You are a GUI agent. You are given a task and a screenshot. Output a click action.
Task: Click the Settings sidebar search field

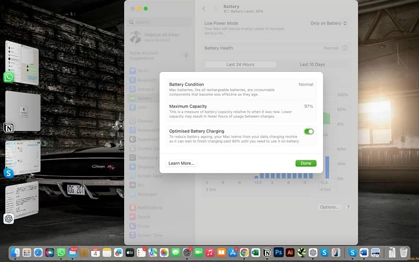[159, 22]
